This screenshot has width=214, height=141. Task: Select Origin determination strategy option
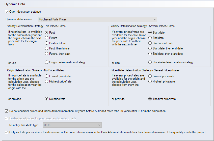pyautogui.click(x=46, y=62)
